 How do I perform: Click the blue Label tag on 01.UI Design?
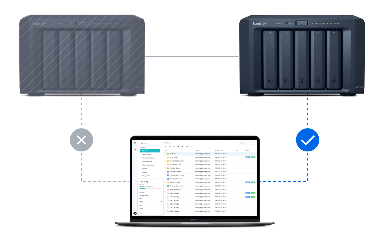(x=248, y=157)
